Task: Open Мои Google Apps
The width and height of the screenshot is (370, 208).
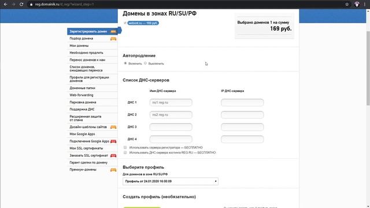Action: 82,134
